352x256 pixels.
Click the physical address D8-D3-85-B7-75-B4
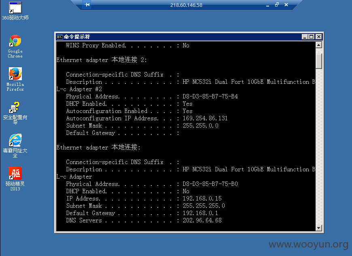[210, 96]
